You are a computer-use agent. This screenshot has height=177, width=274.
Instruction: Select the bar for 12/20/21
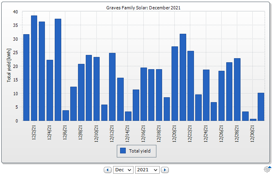pyautogui.click(x=175, y=83)
